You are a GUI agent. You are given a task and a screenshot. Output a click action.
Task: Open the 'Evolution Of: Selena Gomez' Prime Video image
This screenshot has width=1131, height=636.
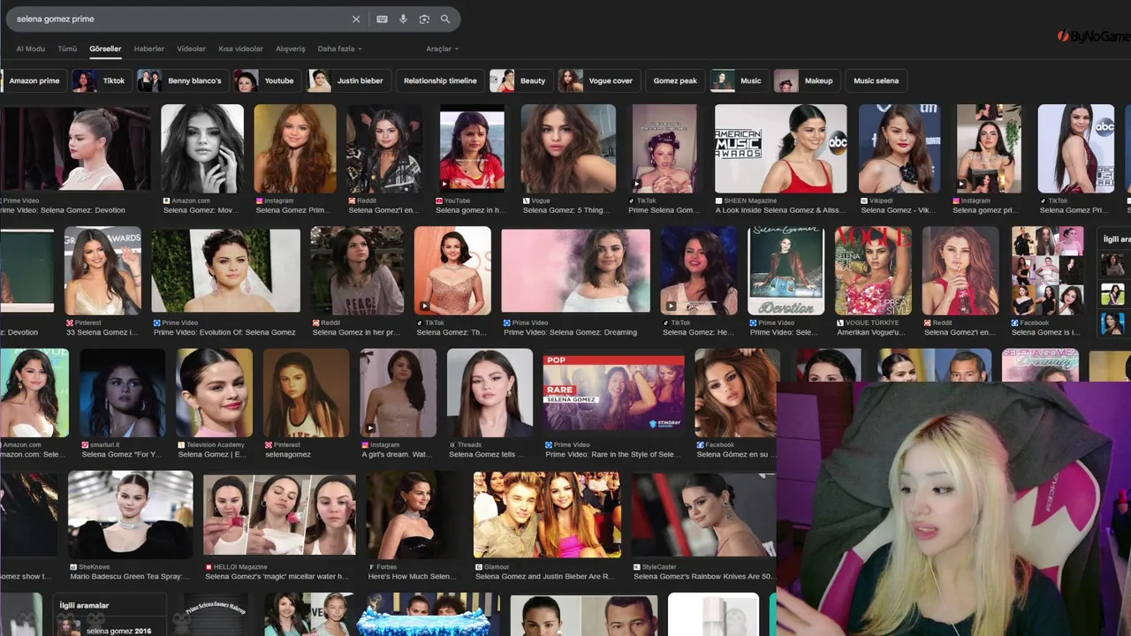click(226, 270)
